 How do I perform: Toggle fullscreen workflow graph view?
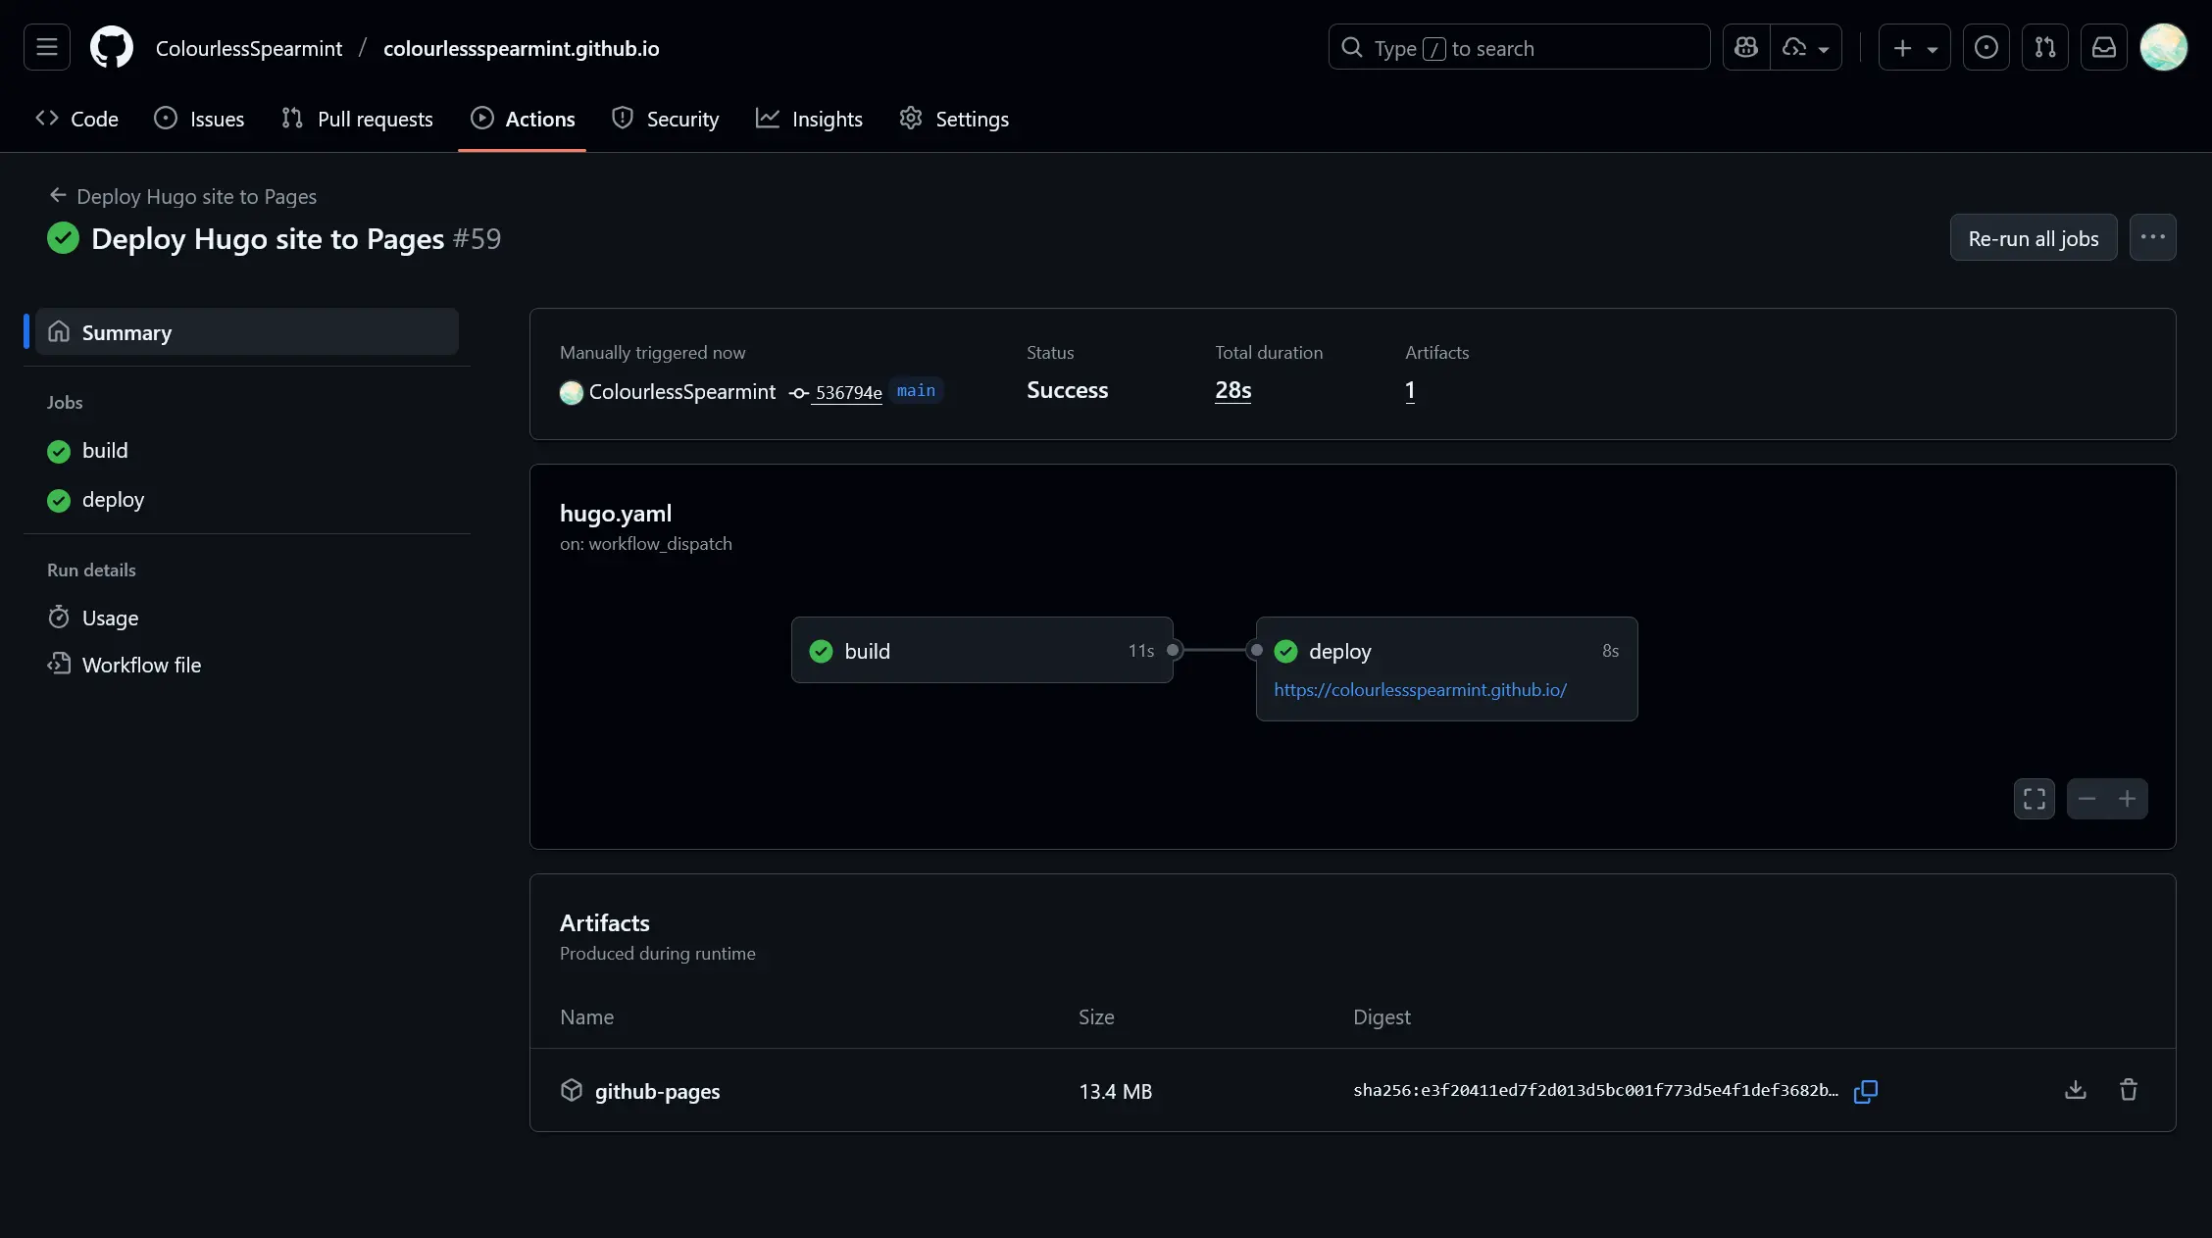pos(2035,799)
